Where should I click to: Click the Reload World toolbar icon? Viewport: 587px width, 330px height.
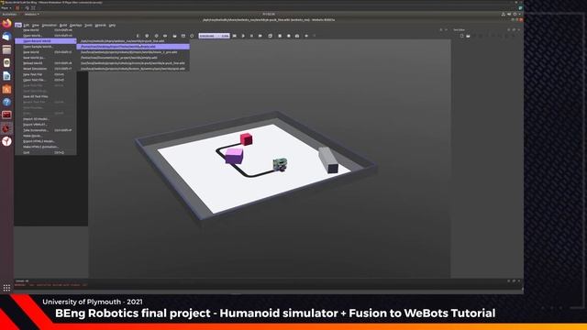192,36
